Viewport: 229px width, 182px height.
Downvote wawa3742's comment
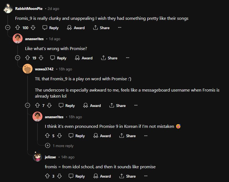[x=49, y=106]
